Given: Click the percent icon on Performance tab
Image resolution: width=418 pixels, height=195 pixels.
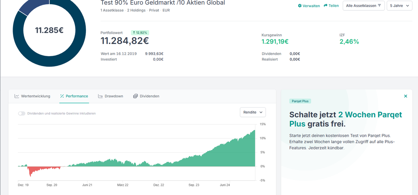Looking at the screenshot, I should click(62, 96).
